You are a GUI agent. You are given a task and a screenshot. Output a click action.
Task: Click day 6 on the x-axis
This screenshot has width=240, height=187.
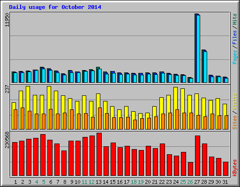pyautogui.click(x=51, y=182)
